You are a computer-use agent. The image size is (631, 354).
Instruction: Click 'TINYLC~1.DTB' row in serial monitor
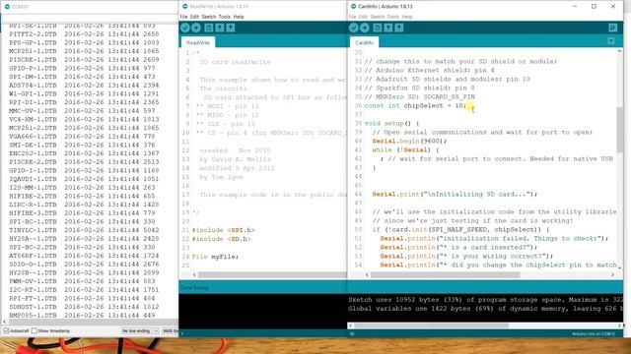click(83, 230)
